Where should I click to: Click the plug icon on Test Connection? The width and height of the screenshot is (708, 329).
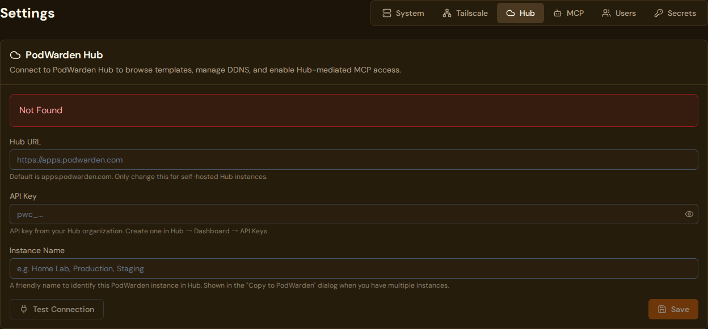(x=23, y=309)
